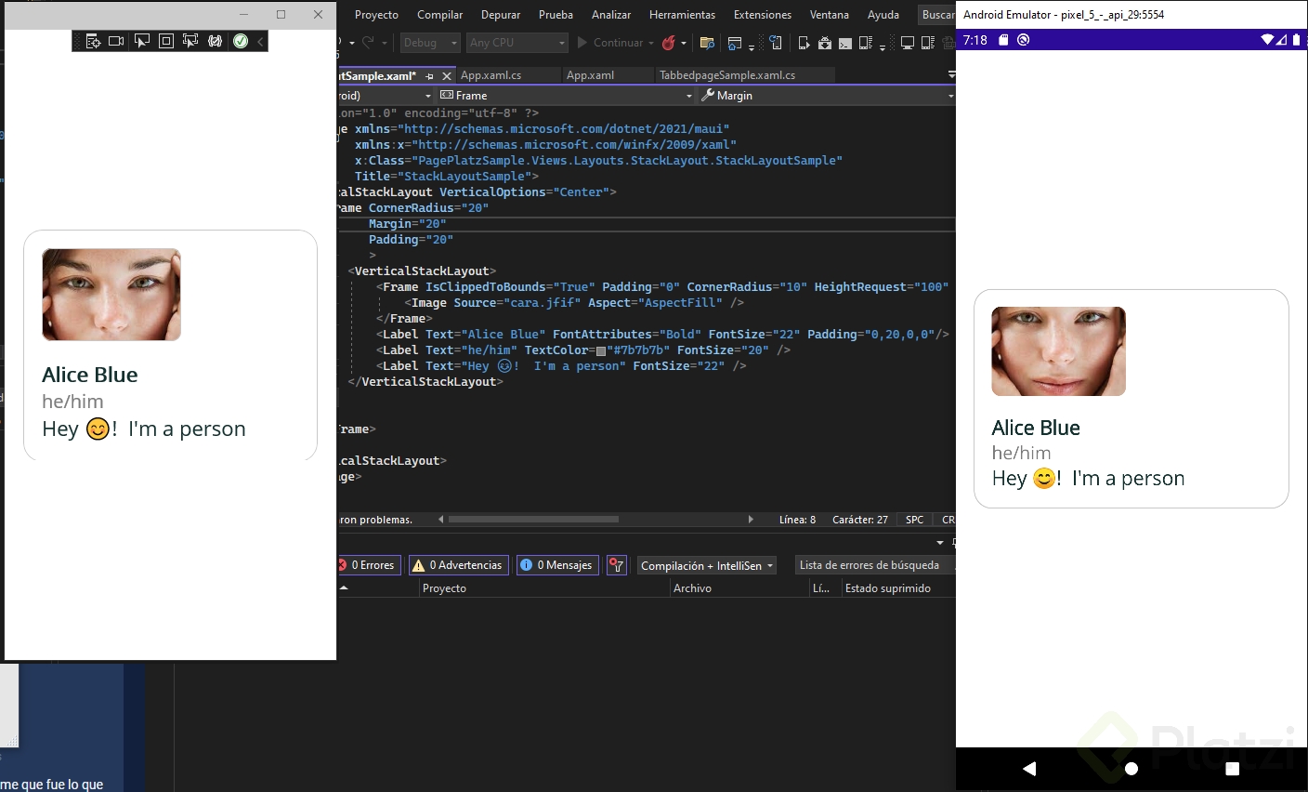
Task: Toggle the 0 Advertencias filter
Action: 459,565
